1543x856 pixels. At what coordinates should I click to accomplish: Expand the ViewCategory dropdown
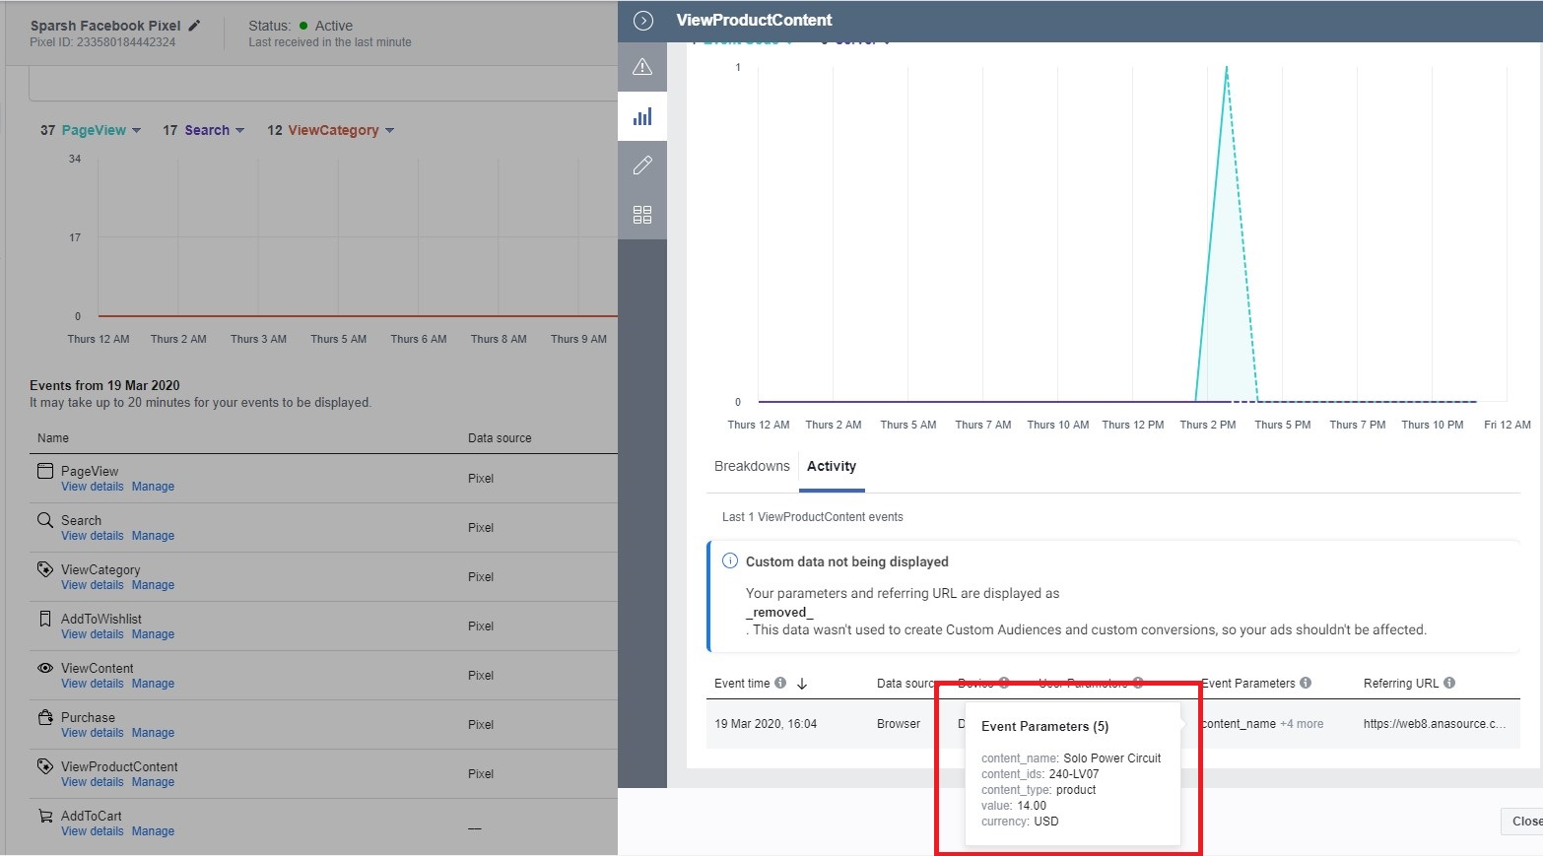389,131
